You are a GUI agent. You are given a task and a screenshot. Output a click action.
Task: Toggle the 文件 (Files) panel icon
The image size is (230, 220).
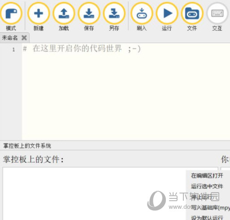[x=192, y=13]
